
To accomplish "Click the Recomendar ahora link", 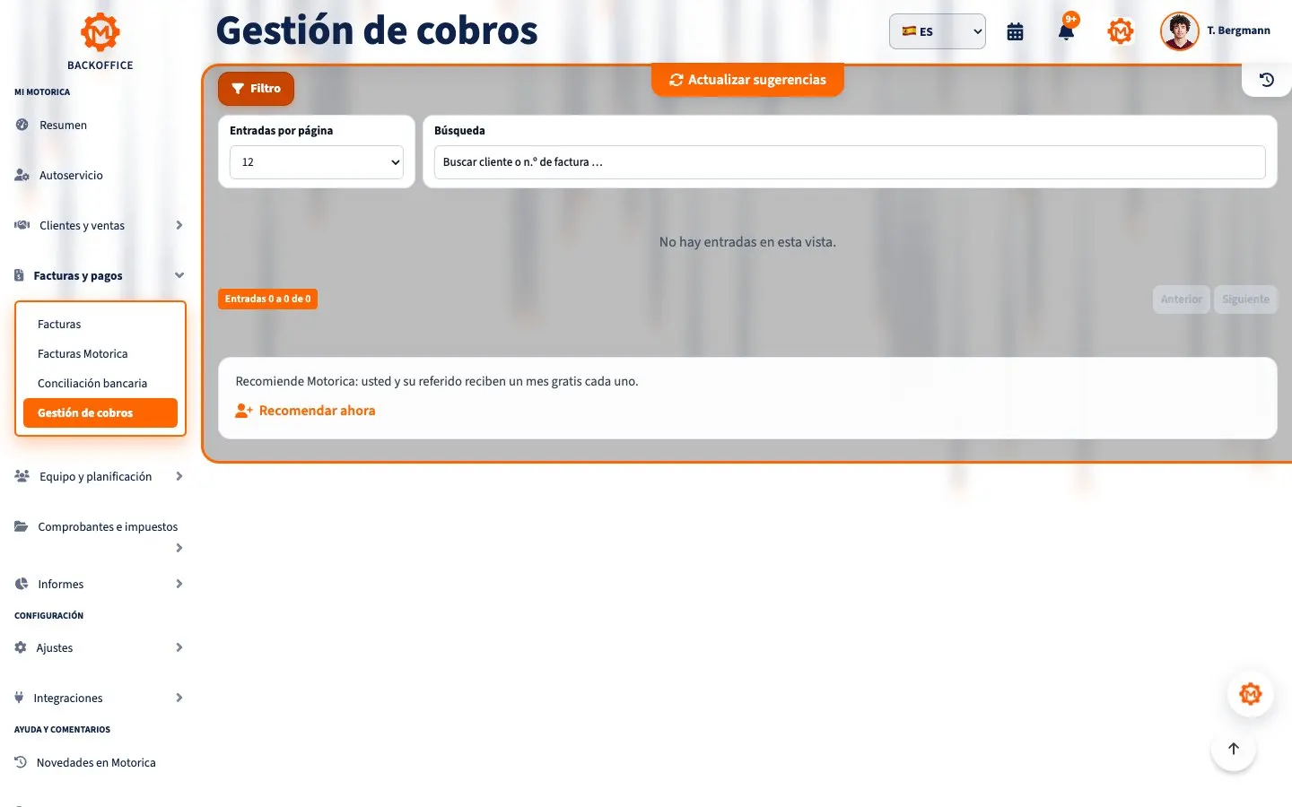I will [305, 411].
